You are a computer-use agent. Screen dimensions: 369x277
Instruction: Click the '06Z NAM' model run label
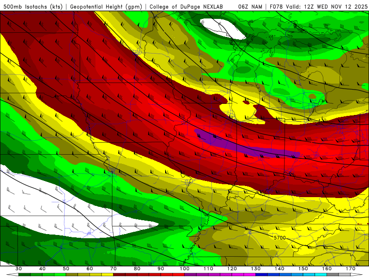point(250,7)
